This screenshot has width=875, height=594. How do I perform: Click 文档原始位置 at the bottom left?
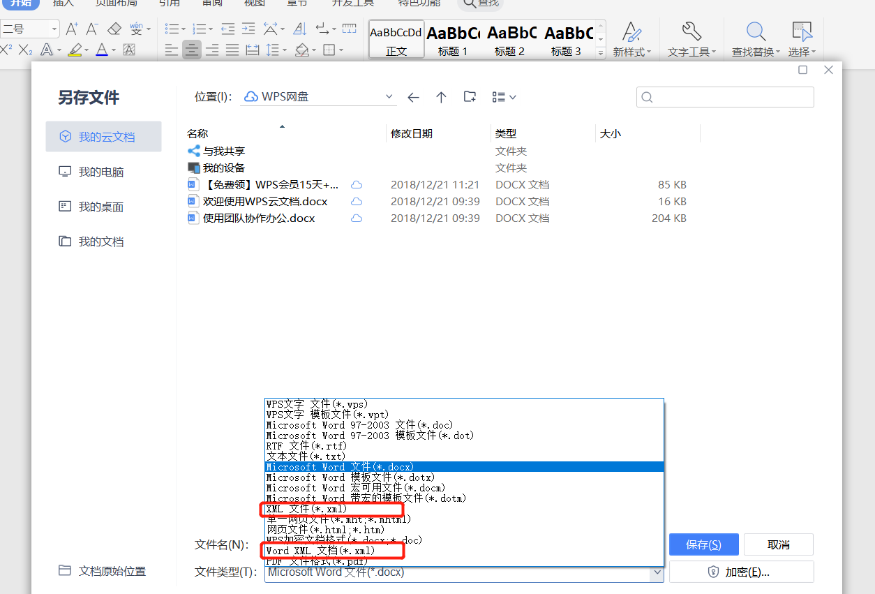tap(103, 571)
